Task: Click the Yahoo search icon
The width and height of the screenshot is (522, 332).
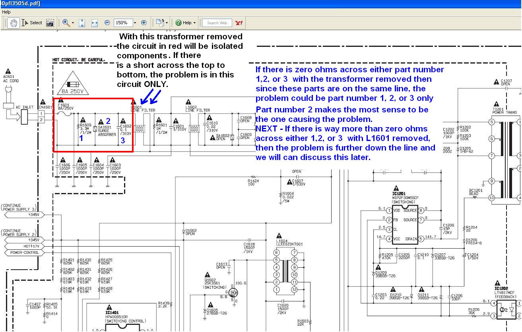Action: (x=239, y=23)
